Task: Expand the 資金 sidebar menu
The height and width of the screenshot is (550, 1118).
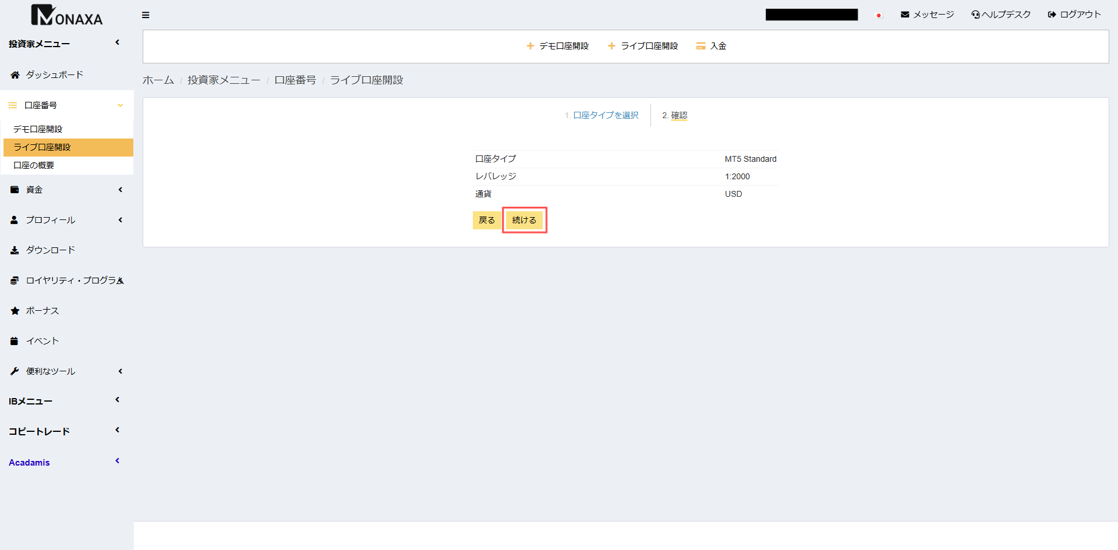Action: coord(120,190)
